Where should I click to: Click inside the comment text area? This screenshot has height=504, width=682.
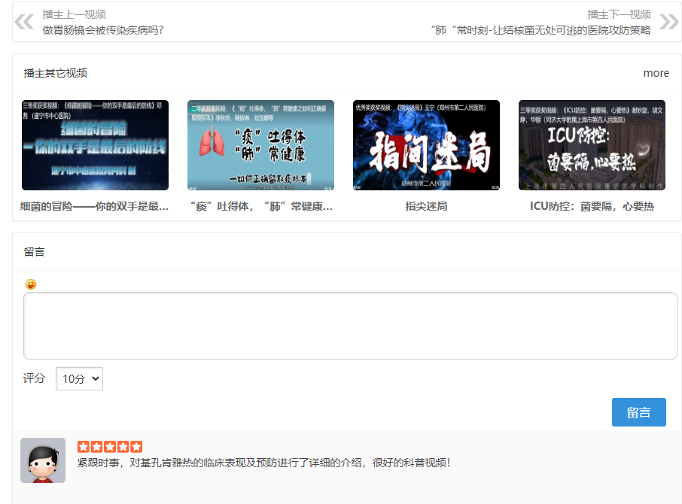point(350,326)
